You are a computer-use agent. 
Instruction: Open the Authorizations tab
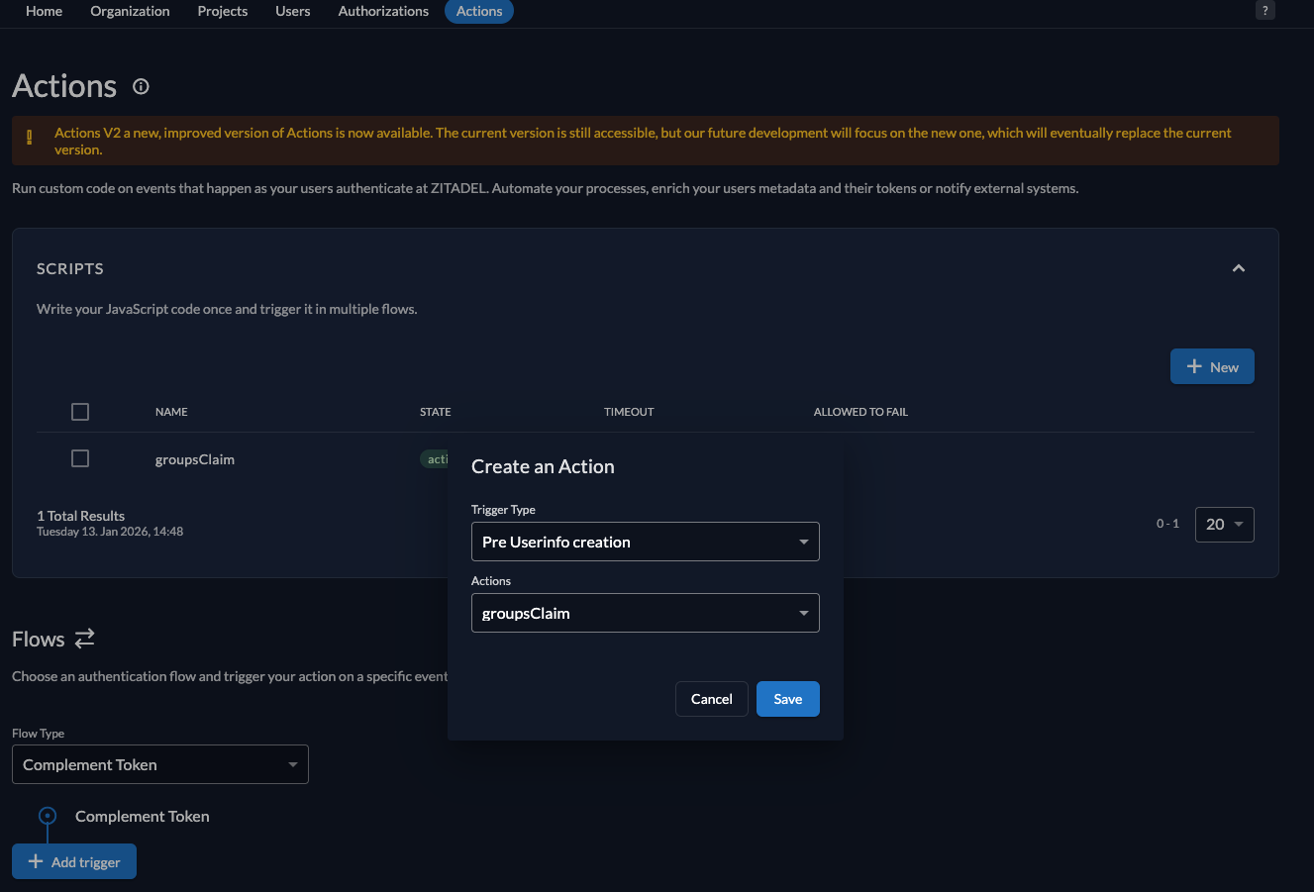383,11
